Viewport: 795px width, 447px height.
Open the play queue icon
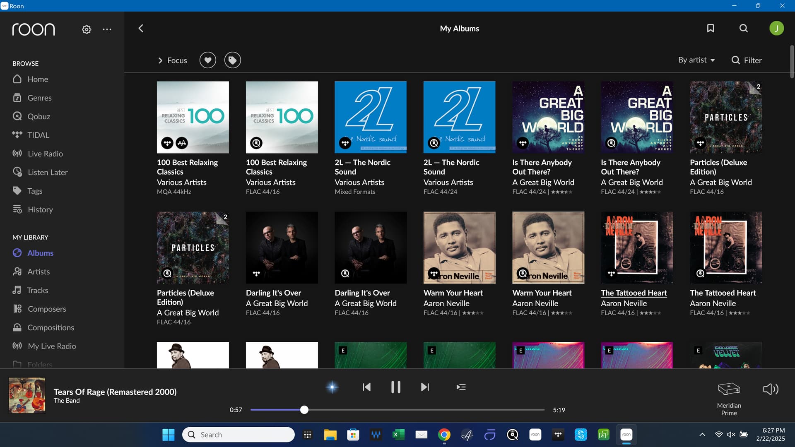(461, 387)
